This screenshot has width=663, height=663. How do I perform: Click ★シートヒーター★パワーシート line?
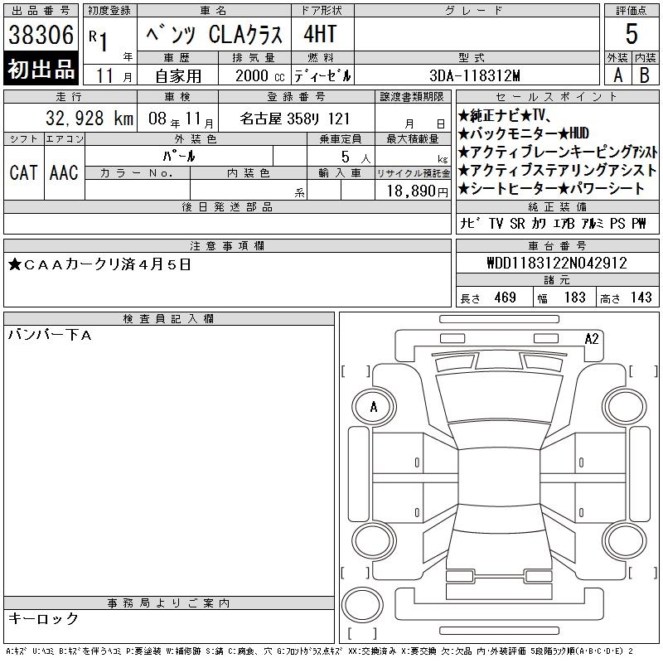pyautogui.click(x=551, y=189)
